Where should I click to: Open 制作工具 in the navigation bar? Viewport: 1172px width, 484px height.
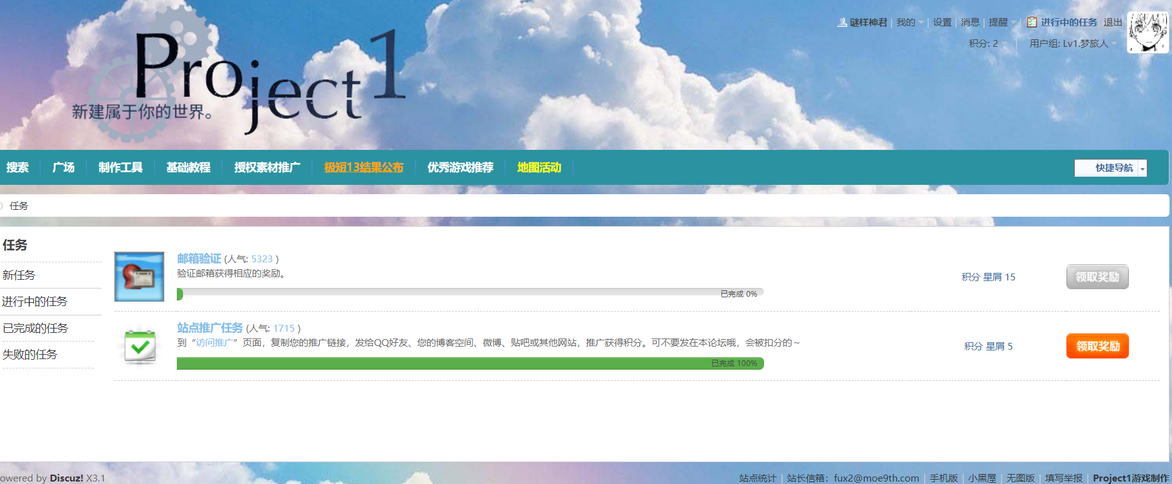(121, 167)
